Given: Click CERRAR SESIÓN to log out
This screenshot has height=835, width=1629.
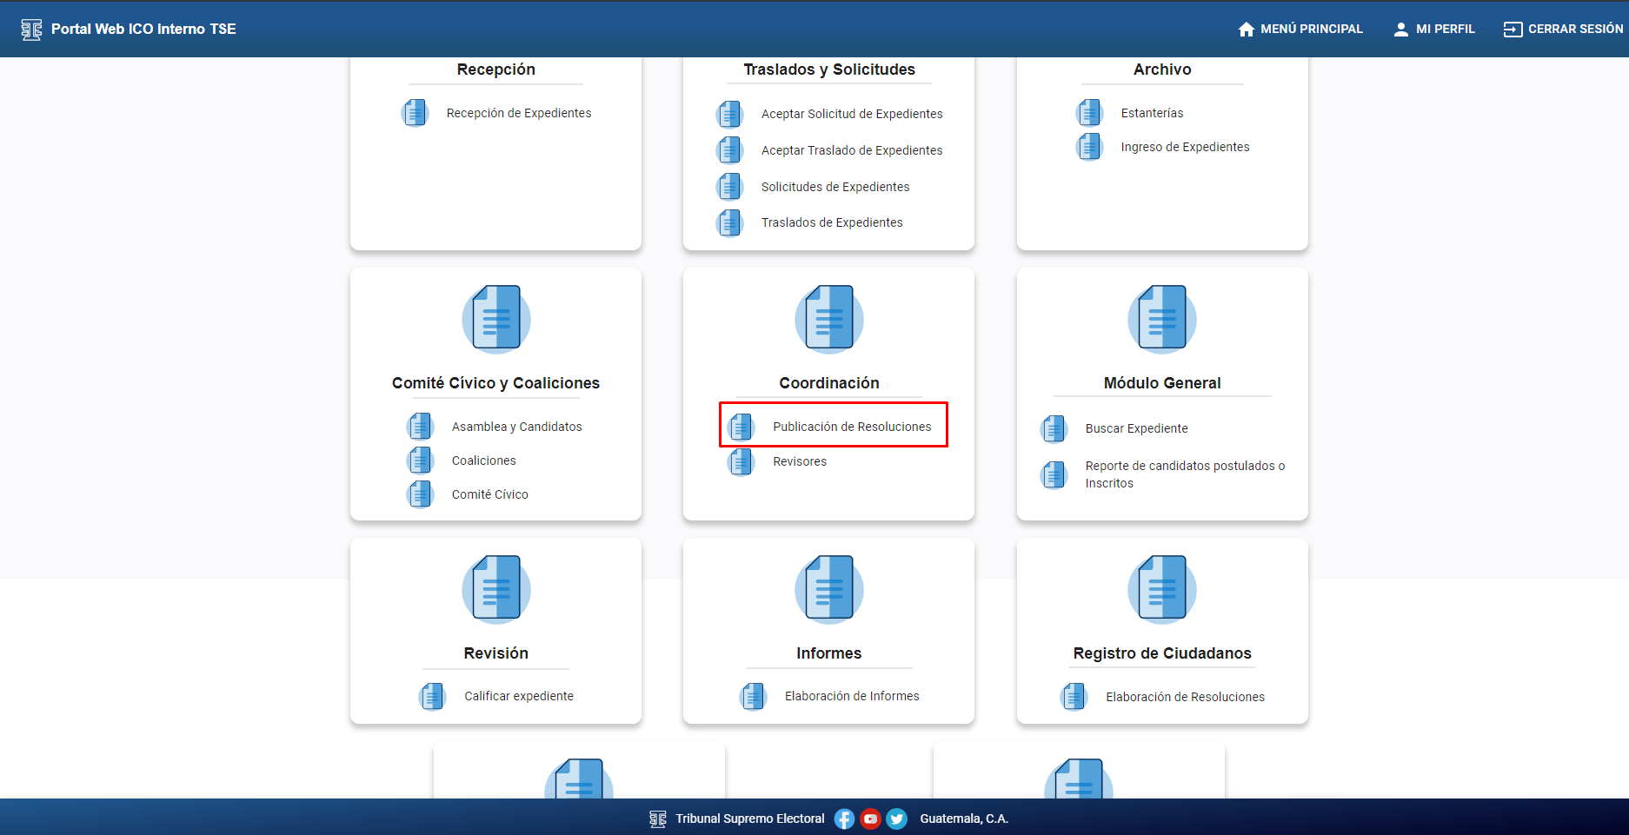Looking at the screenshot, I should point(1562,28).
